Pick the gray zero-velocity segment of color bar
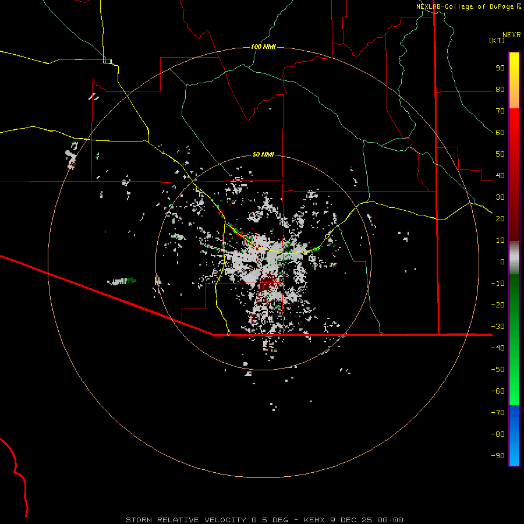Image resolution: width=524 pixels, height=524 pixels. (x=514, y=258)
